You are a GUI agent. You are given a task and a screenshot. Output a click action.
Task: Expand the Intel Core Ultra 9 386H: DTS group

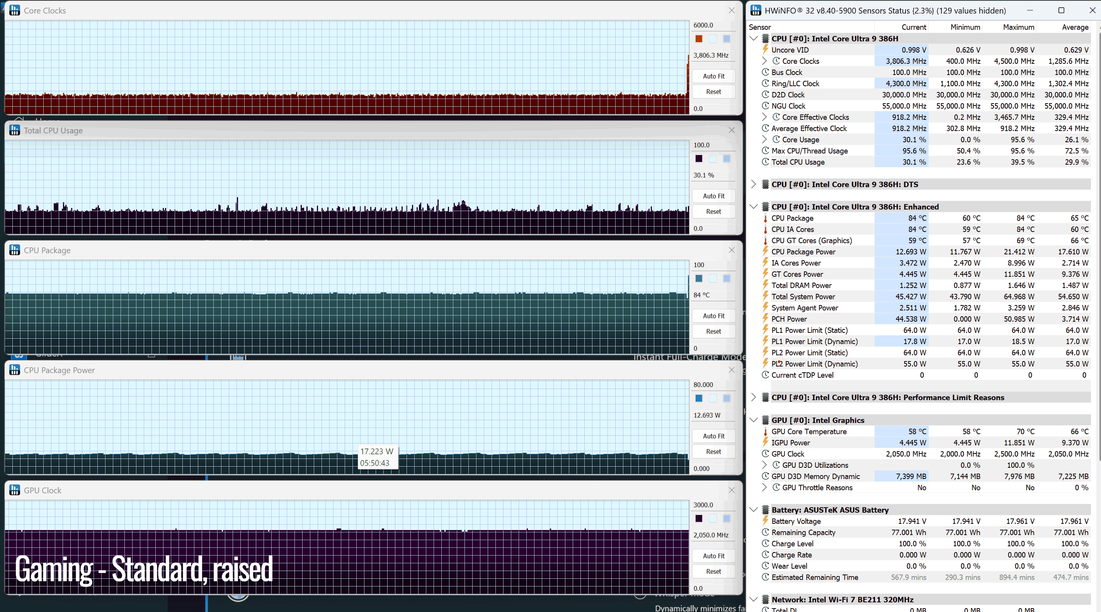754,184
